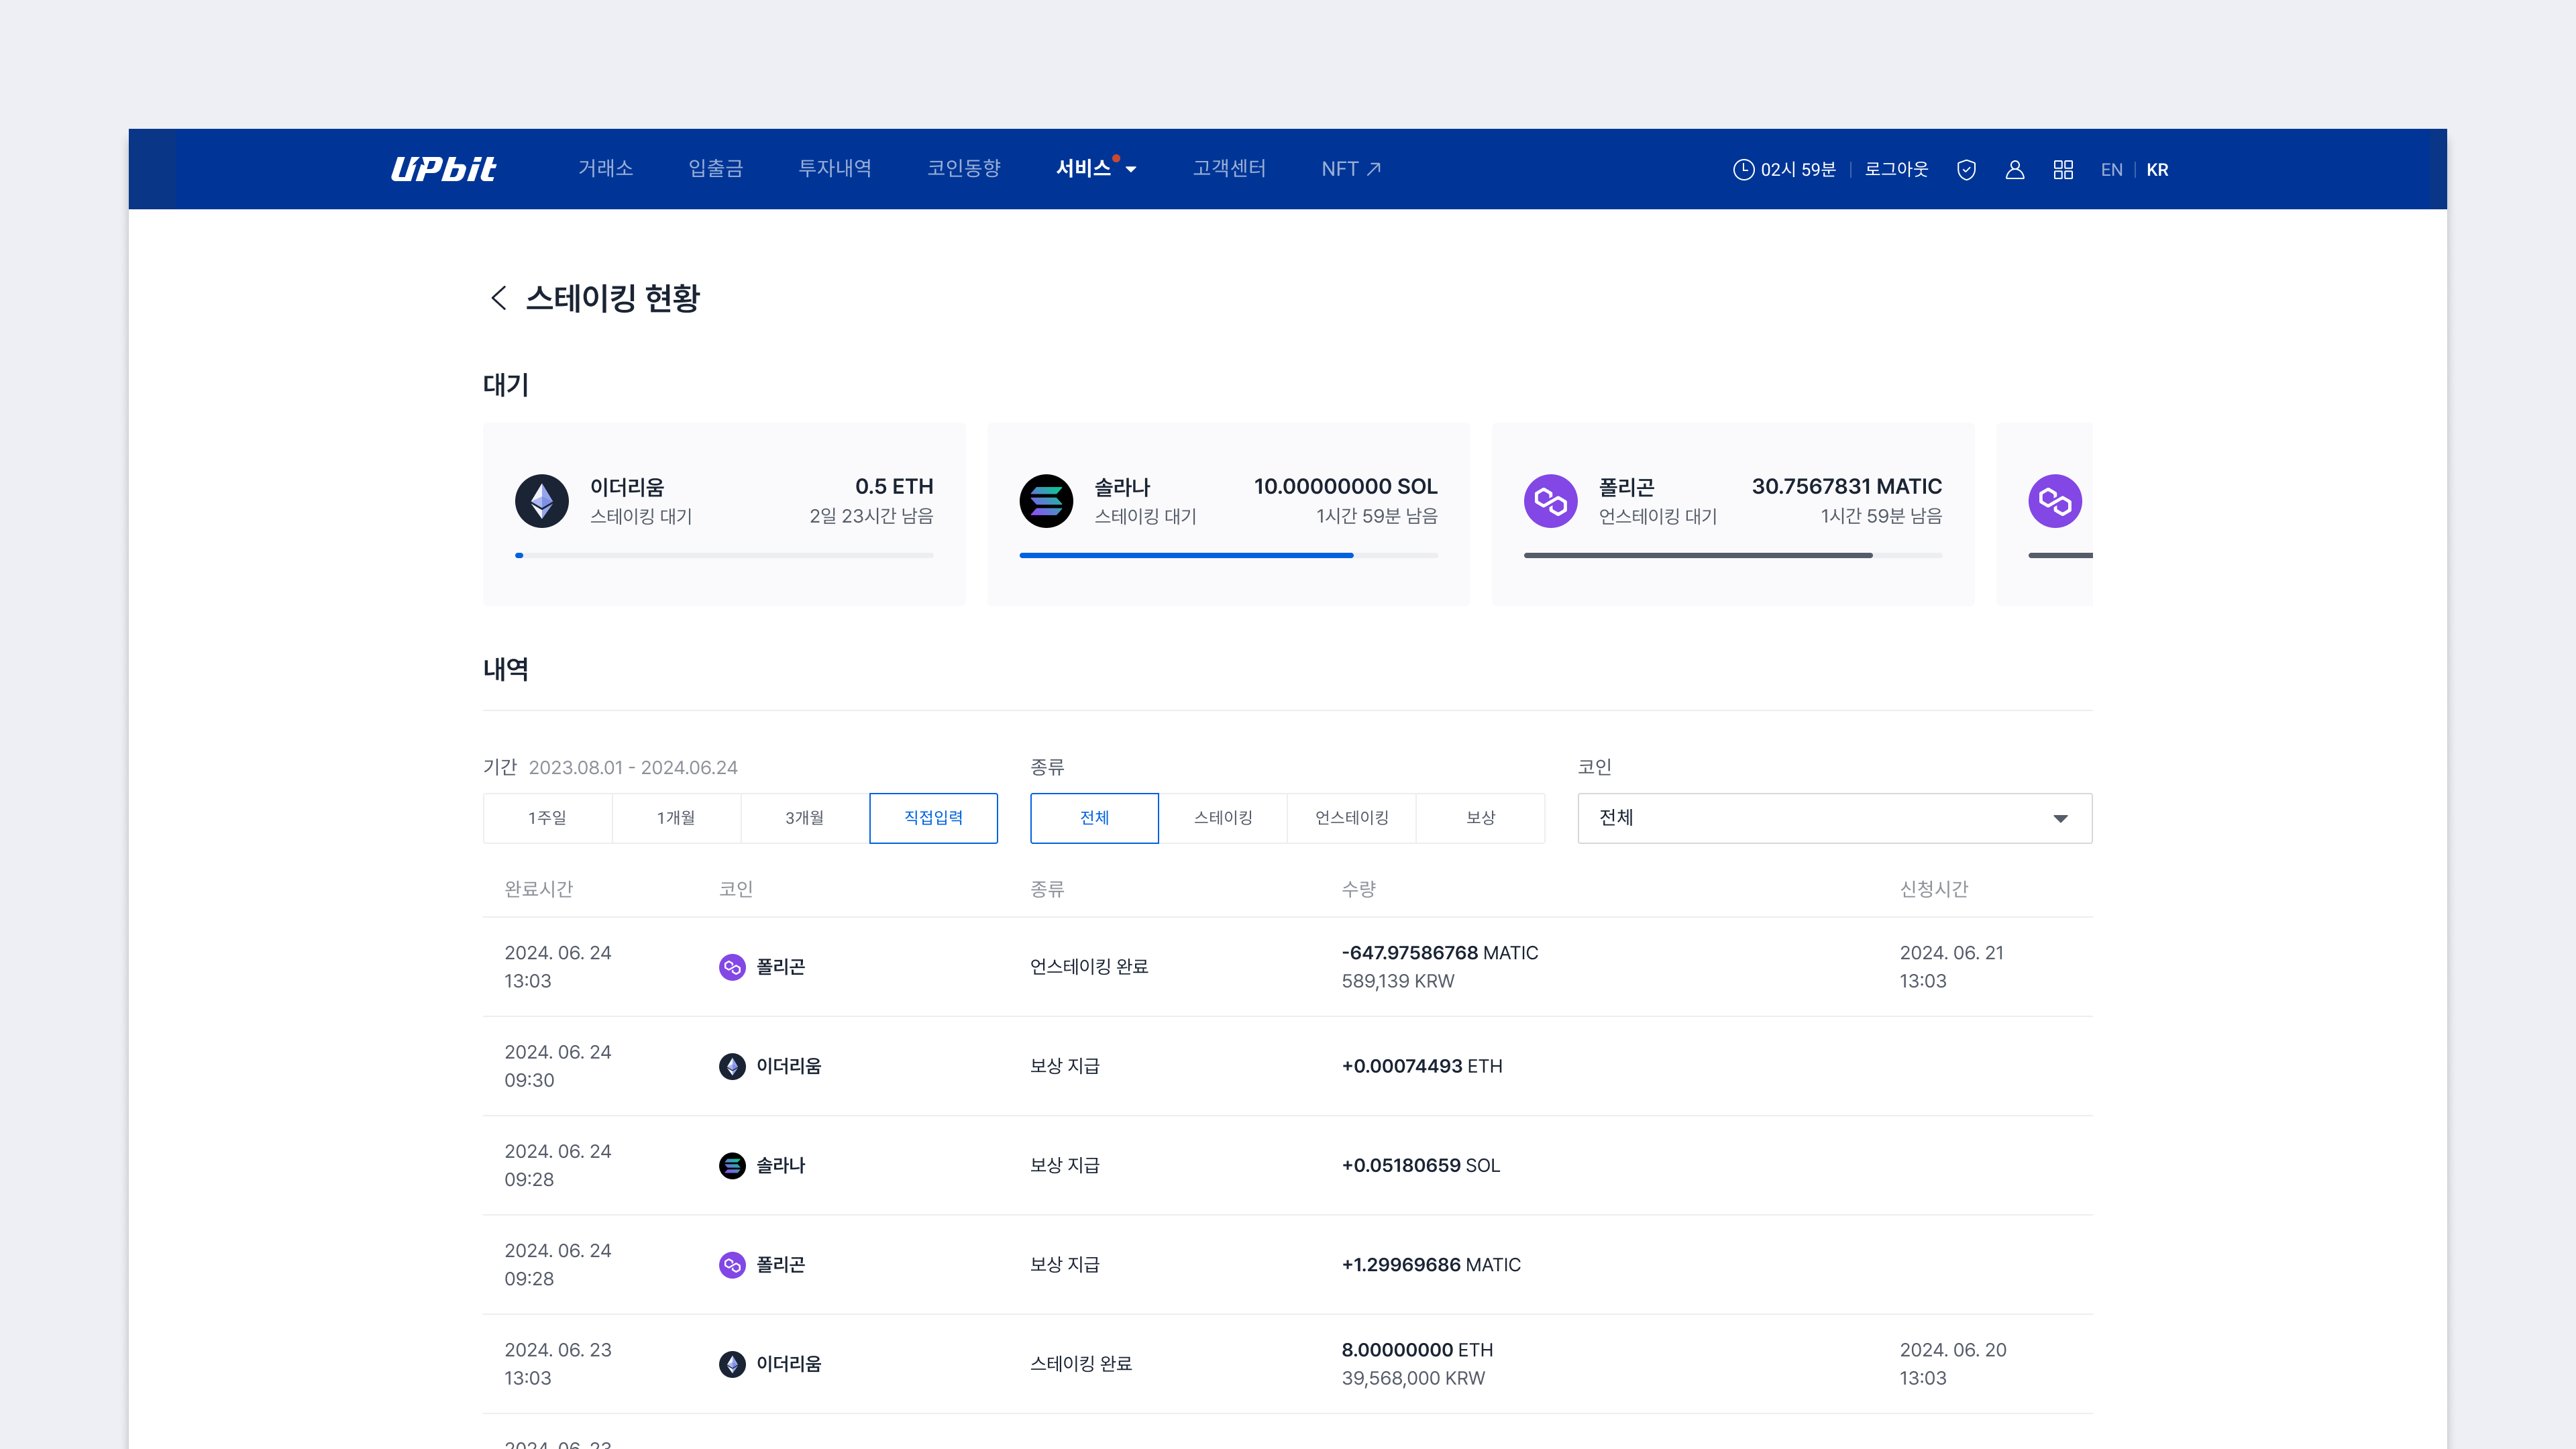Open the user profile icon
The image size is (2576, 1449).
click(2015, 170)
